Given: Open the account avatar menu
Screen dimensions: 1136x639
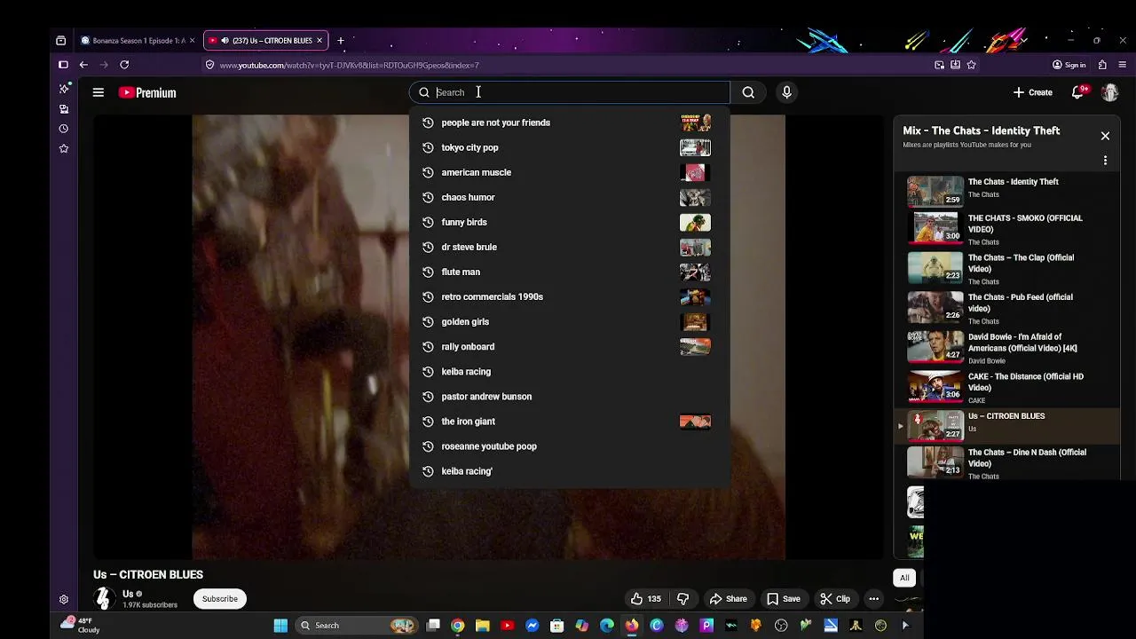Looking at the screenshot, I should tap(1110, 92).
